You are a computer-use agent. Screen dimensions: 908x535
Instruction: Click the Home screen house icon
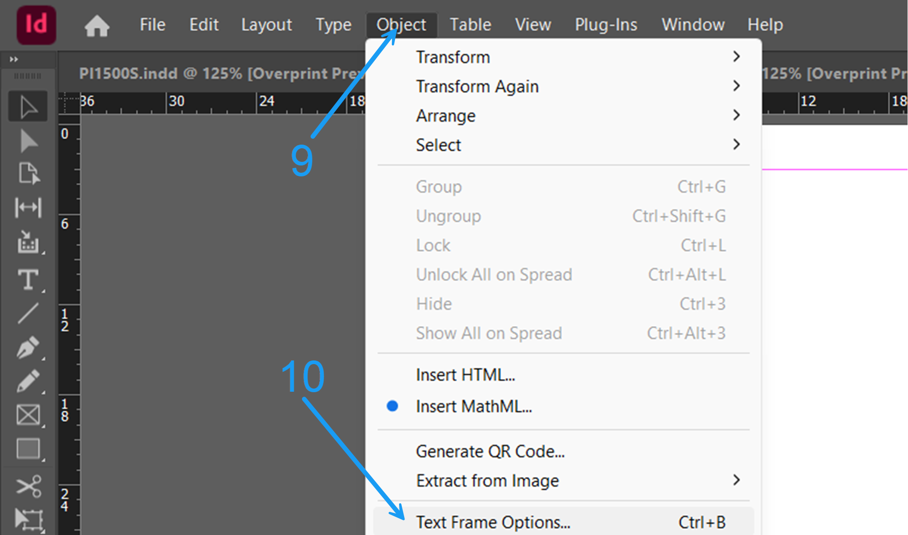pyautogui.click(x=97, y=26)
